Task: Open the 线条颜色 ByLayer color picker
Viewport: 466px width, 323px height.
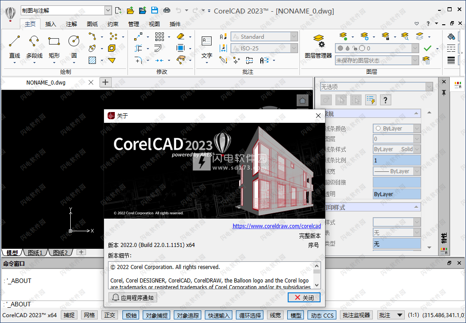Action: coord(397,128)
